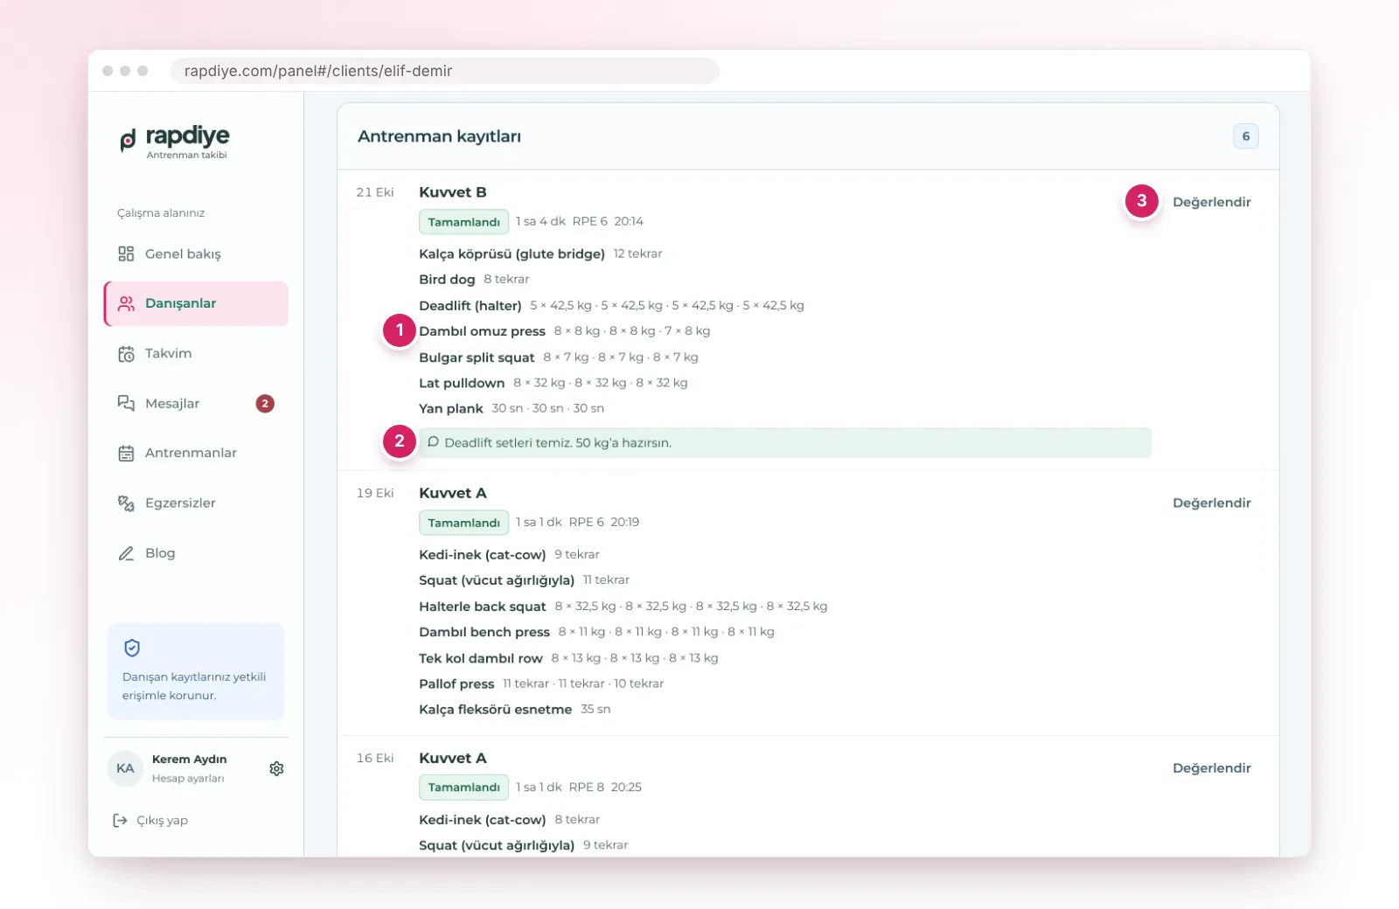This screenshot has height=909, width=1399.
Task: Open account settings gear icon
Action: click(276, 768)
